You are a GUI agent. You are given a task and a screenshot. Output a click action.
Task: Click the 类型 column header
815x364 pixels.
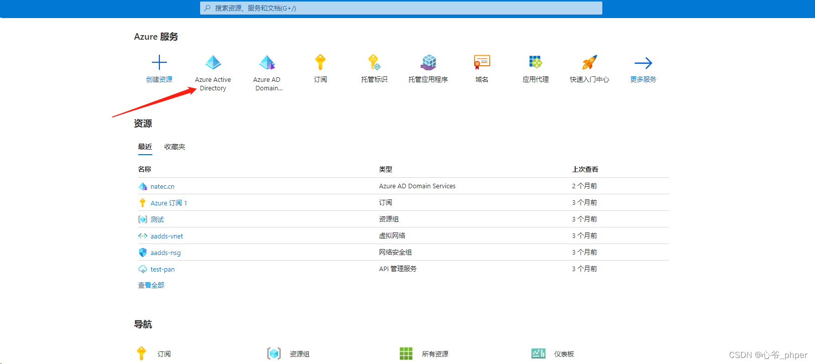pos(386,169)
